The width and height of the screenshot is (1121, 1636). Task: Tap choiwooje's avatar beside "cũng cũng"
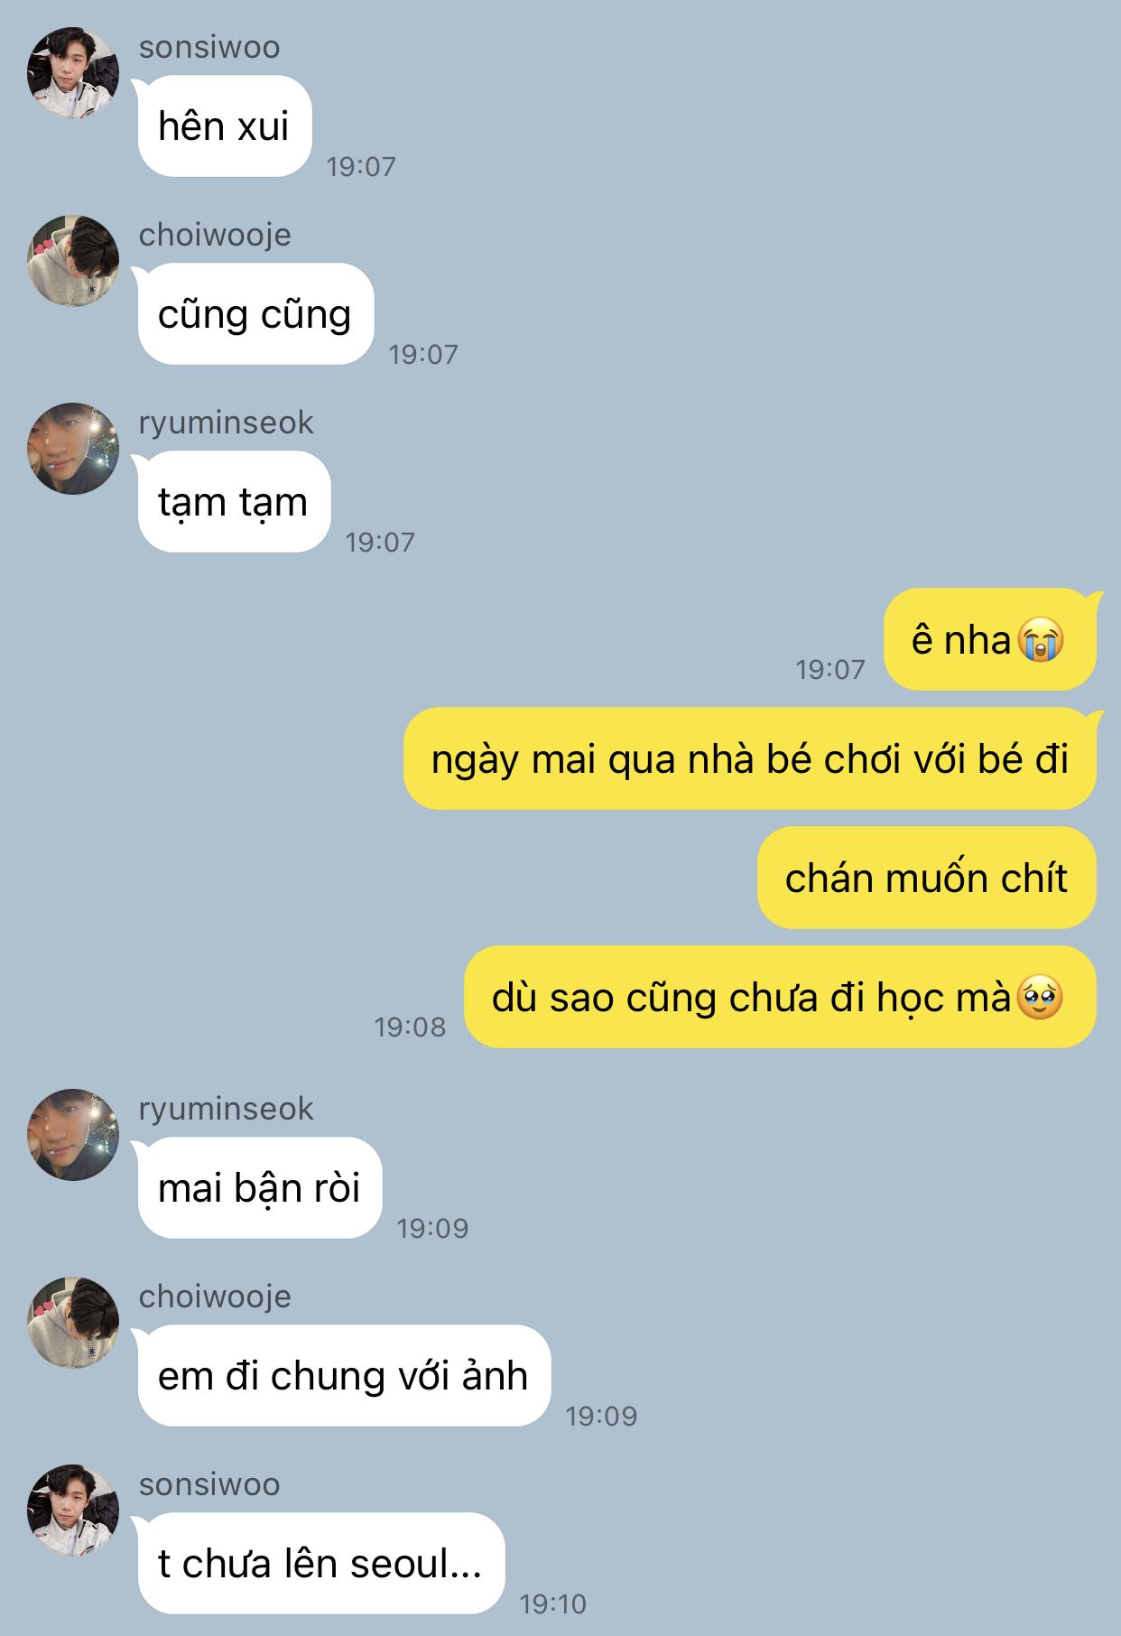pyautogui.click(x=73, y=261)
